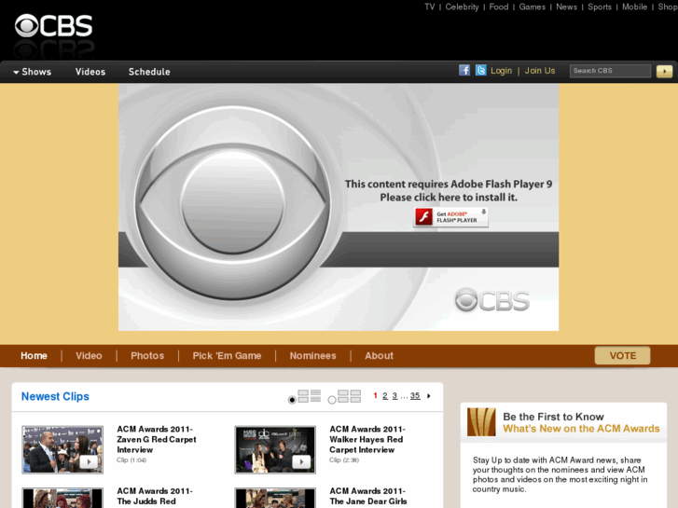
Task: Open the Food link in top bar
Action: tap(499, 7)
